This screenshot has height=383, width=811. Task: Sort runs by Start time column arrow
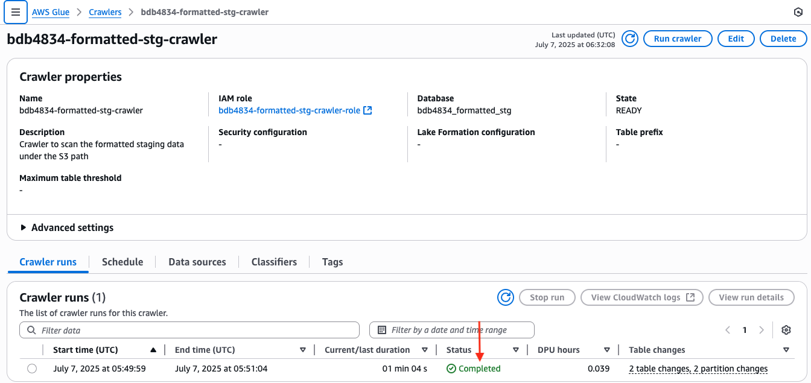[x=153, y=350]
